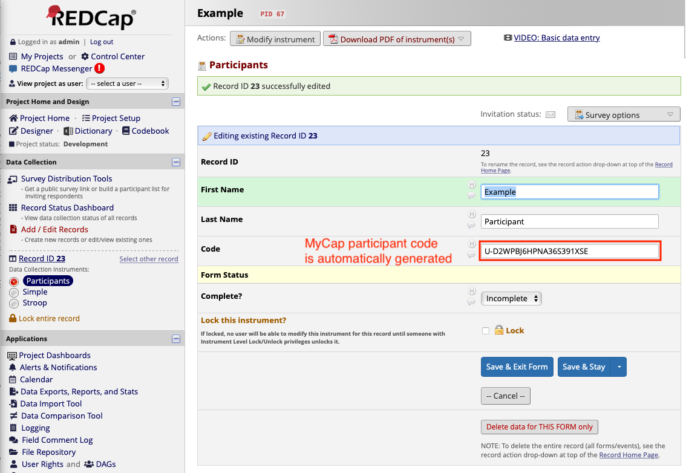Open the File Repository
The height and width of the screenshot is (473, 686).
(48, 452)
